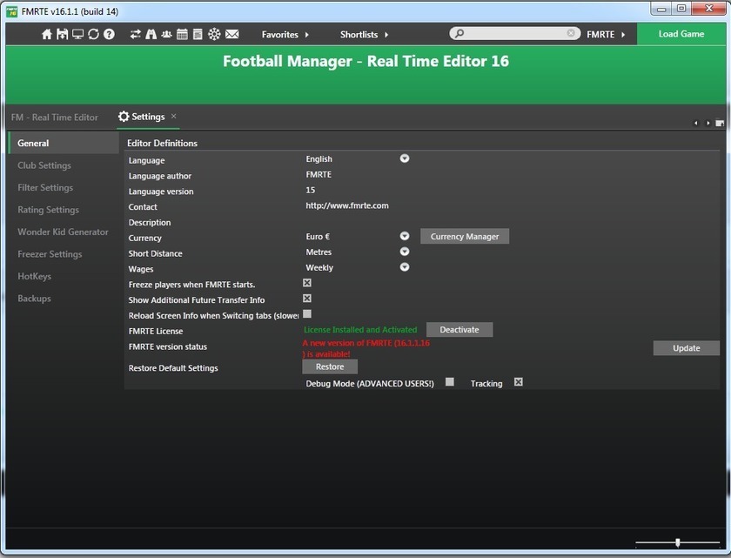Open Filter Settings section
Image resolution: width=731 pixels, height=558 pixels.
(x=45, y=187)
